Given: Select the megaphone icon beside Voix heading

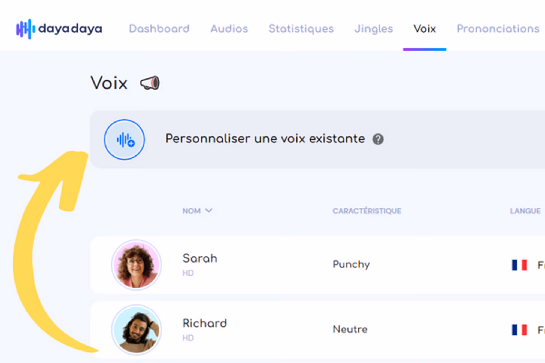Looking at the screenshot, I should [149, 83].
